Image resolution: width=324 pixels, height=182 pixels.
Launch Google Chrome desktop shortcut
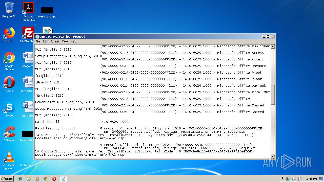(x=9, y=61)
